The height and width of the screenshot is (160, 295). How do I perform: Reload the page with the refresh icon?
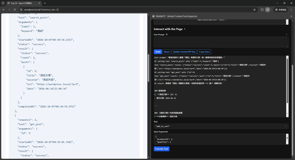click(x=14, y=10)
